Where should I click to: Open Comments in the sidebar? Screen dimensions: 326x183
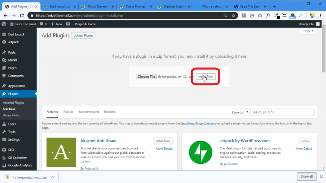tap(15, 76)
